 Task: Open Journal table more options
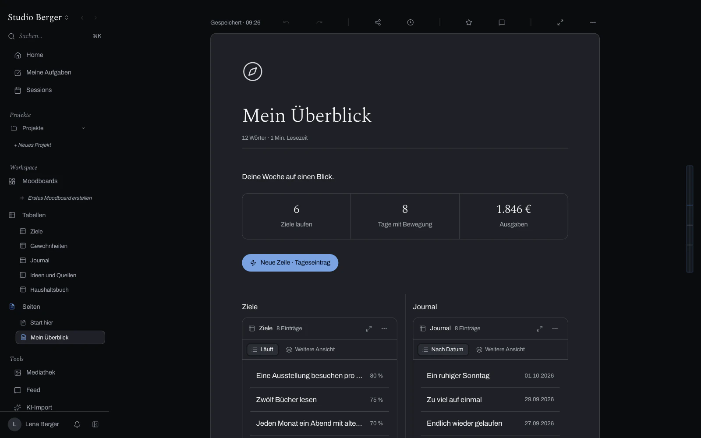pyautogui.click(x=555, y=328)
